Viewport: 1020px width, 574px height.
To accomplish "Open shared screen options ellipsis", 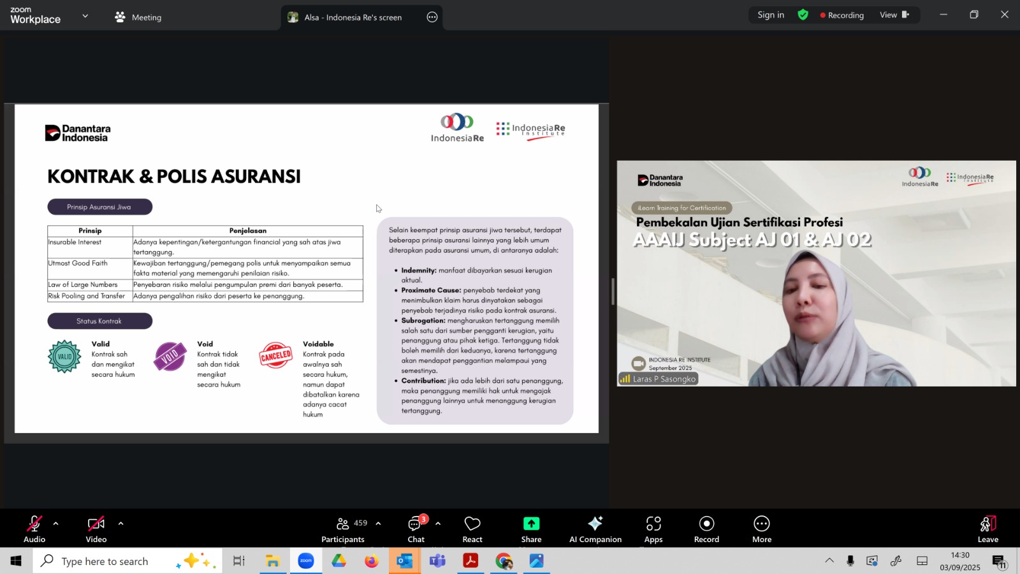I will 432,17.
